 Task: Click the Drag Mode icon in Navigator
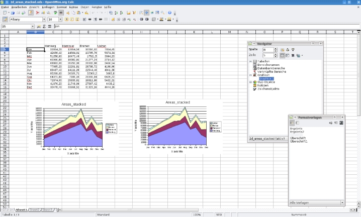pyautogui.click(x=299, y=55)
